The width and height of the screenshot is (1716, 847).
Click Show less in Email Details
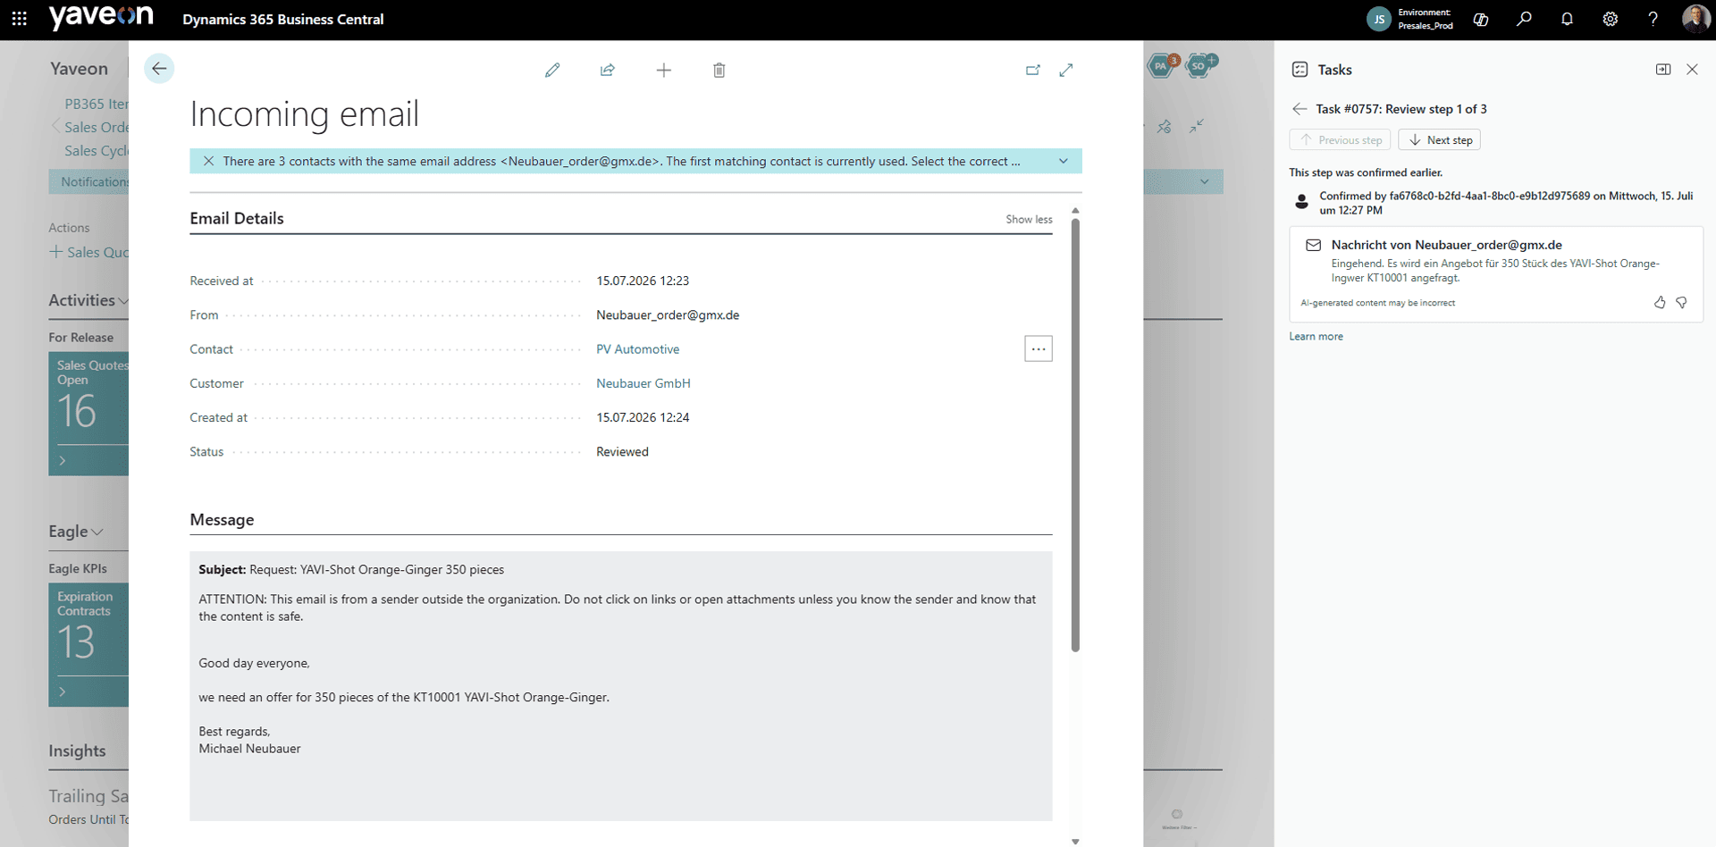(x=1029, y=219)
